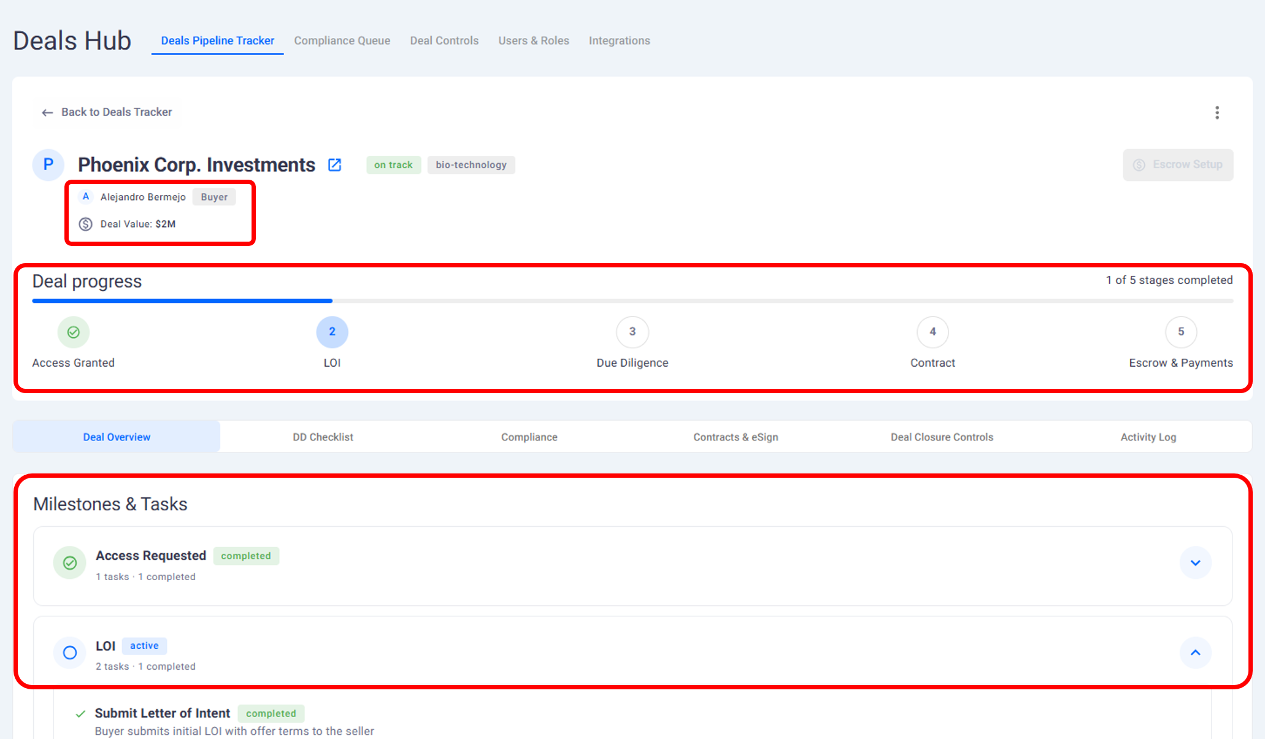This screenshot has width=1265, height=739.
Task: Click the Access Requested green check milestone icon
Action: click(x=70, y=562)
